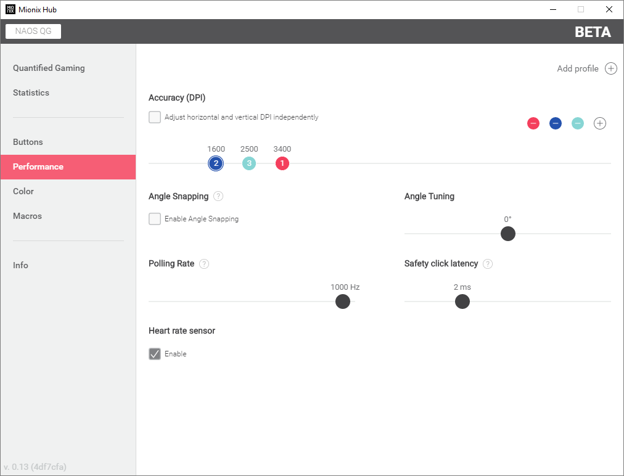Open Polling Rate help icon
624x476 pixels.
point(204,264)
